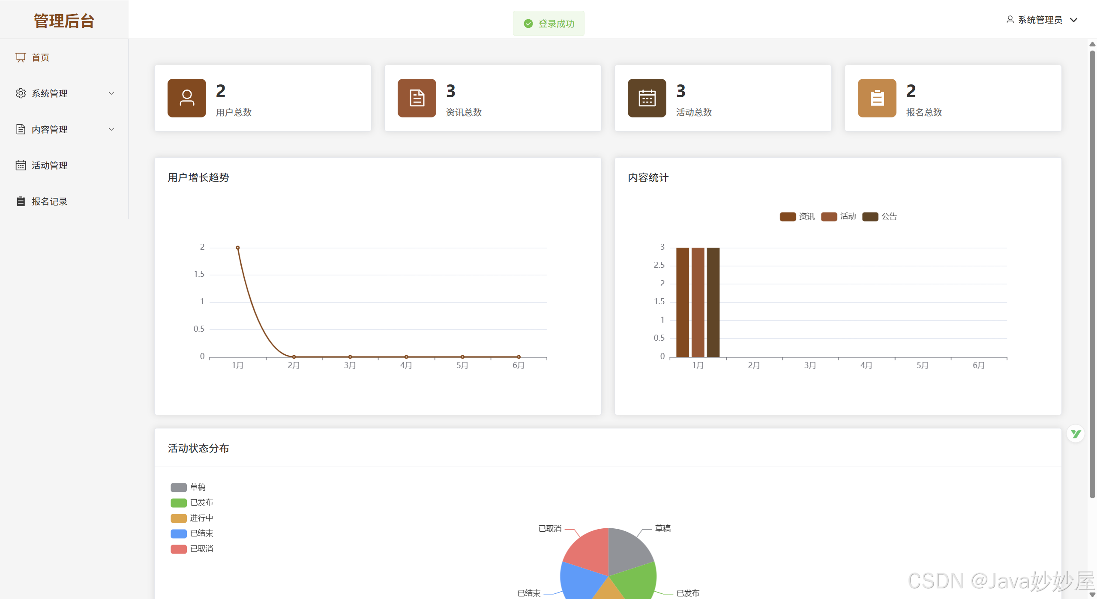
Task: Open 活动管理 menu item
Action: (x=49, y=165)
